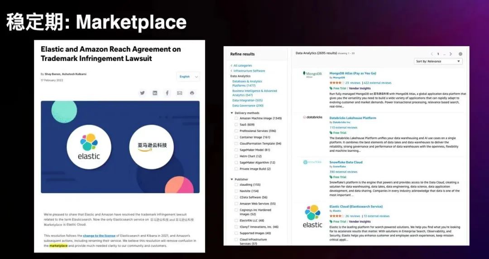The height and width of the screenshot is (259, 489).
Task: Check the Helm Chart filter
Action: [x=236, y=156]
